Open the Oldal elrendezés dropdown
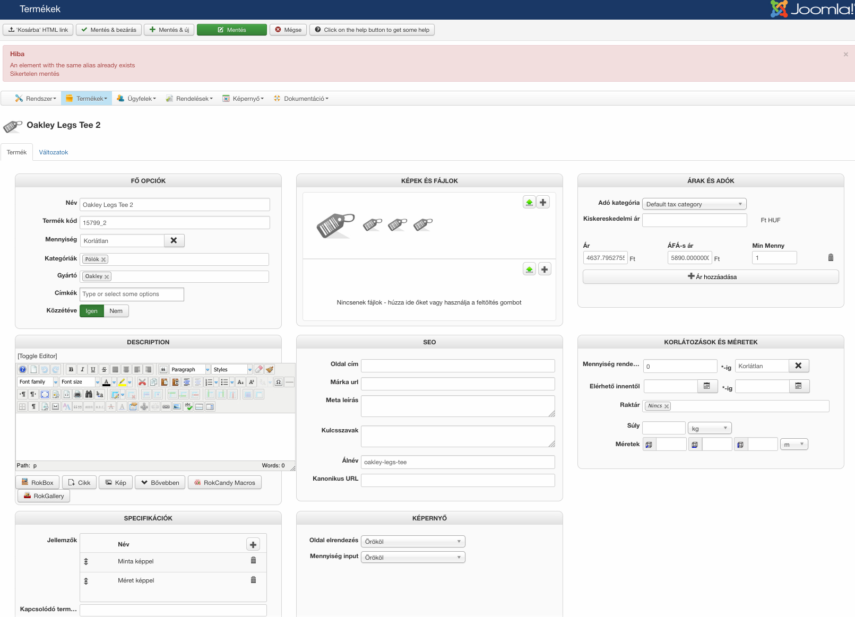 412,542
